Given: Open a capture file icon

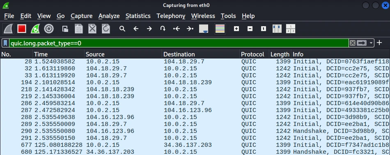Looking at the screenshot, I should click(x=65, y=29).
